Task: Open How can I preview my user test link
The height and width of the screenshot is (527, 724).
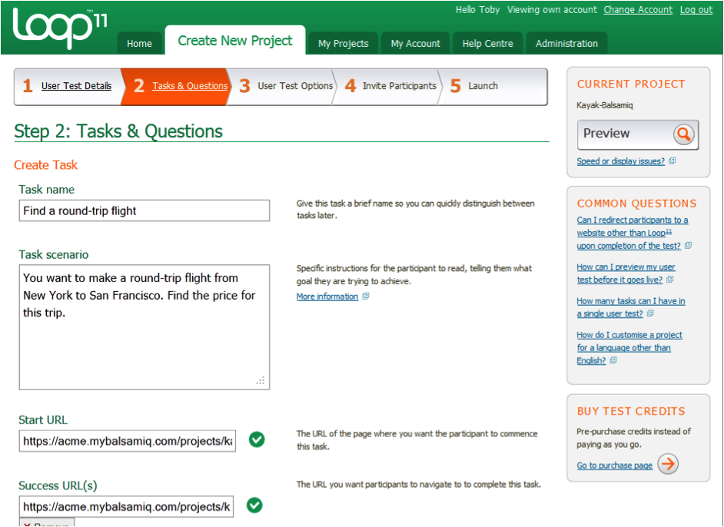Action: pyautogui.click(x=626, y=273)
